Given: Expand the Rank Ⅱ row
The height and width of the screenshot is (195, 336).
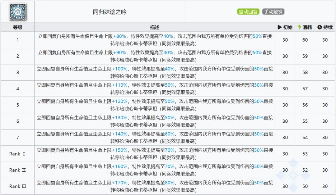Looking at the screenshot, I should coord(17,170).
